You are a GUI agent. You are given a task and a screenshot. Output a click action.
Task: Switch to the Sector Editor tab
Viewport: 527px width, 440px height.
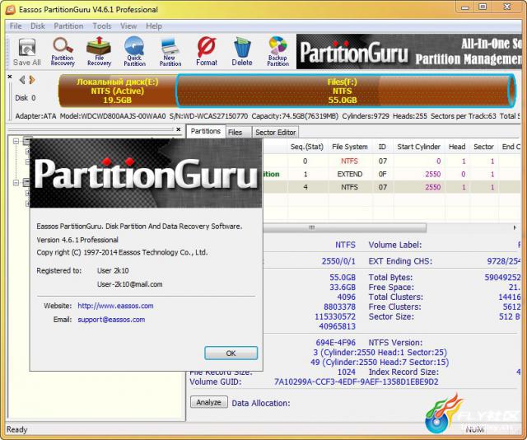pyautogui.click(x=276, y=133)
